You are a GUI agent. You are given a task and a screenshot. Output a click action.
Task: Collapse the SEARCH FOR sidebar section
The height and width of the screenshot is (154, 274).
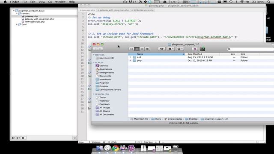point(94,94)
